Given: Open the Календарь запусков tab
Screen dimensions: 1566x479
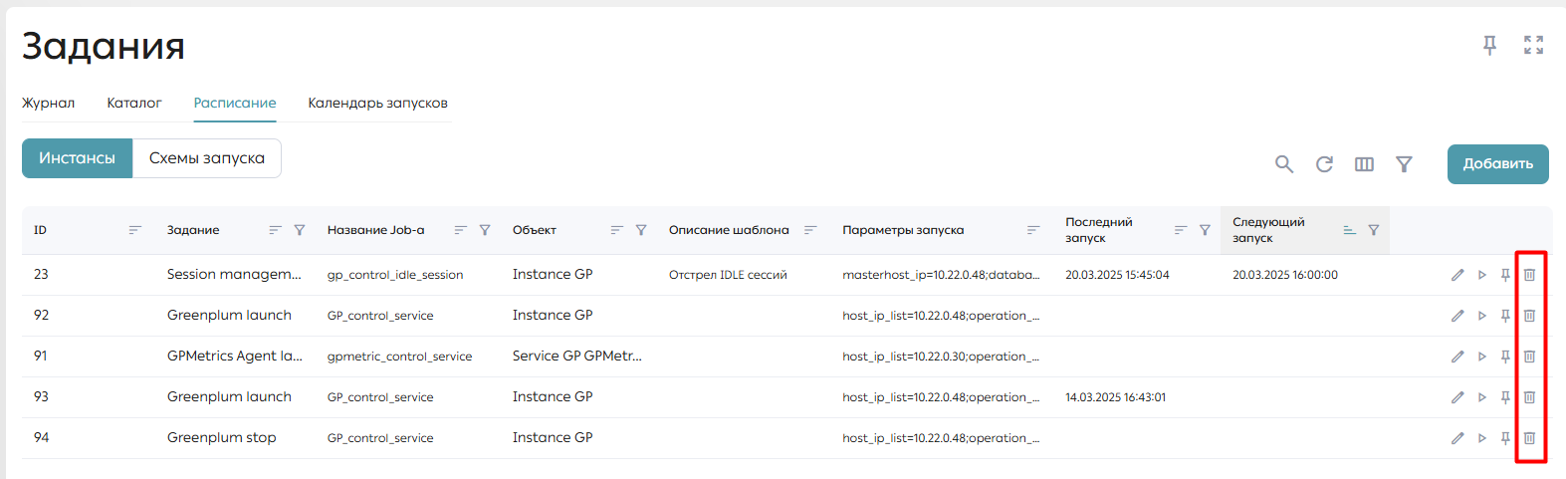Looking at the screenshot, I should pos(377,103).
